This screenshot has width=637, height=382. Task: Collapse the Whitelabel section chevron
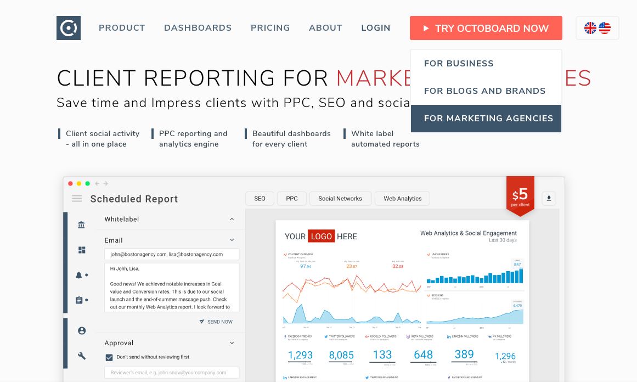(x=232, y=219)
